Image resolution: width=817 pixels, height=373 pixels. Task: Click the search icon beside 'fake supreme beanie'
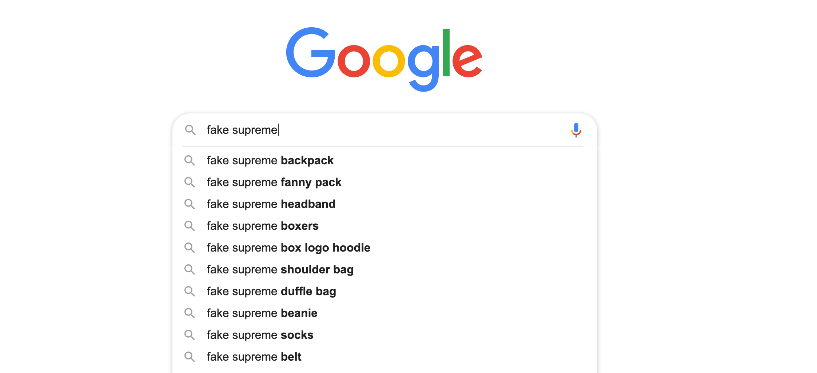(190, 313)
